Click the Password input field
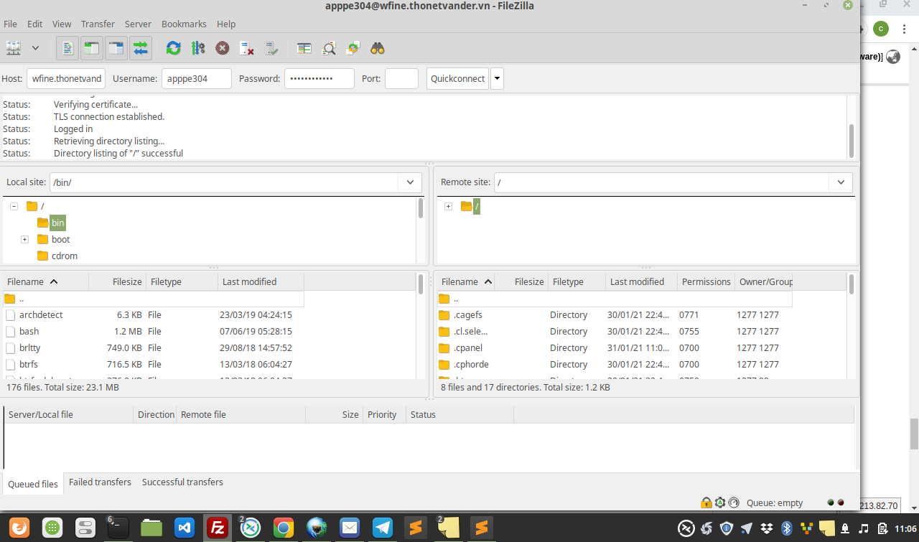919x542 pixels. pos(319,78)
